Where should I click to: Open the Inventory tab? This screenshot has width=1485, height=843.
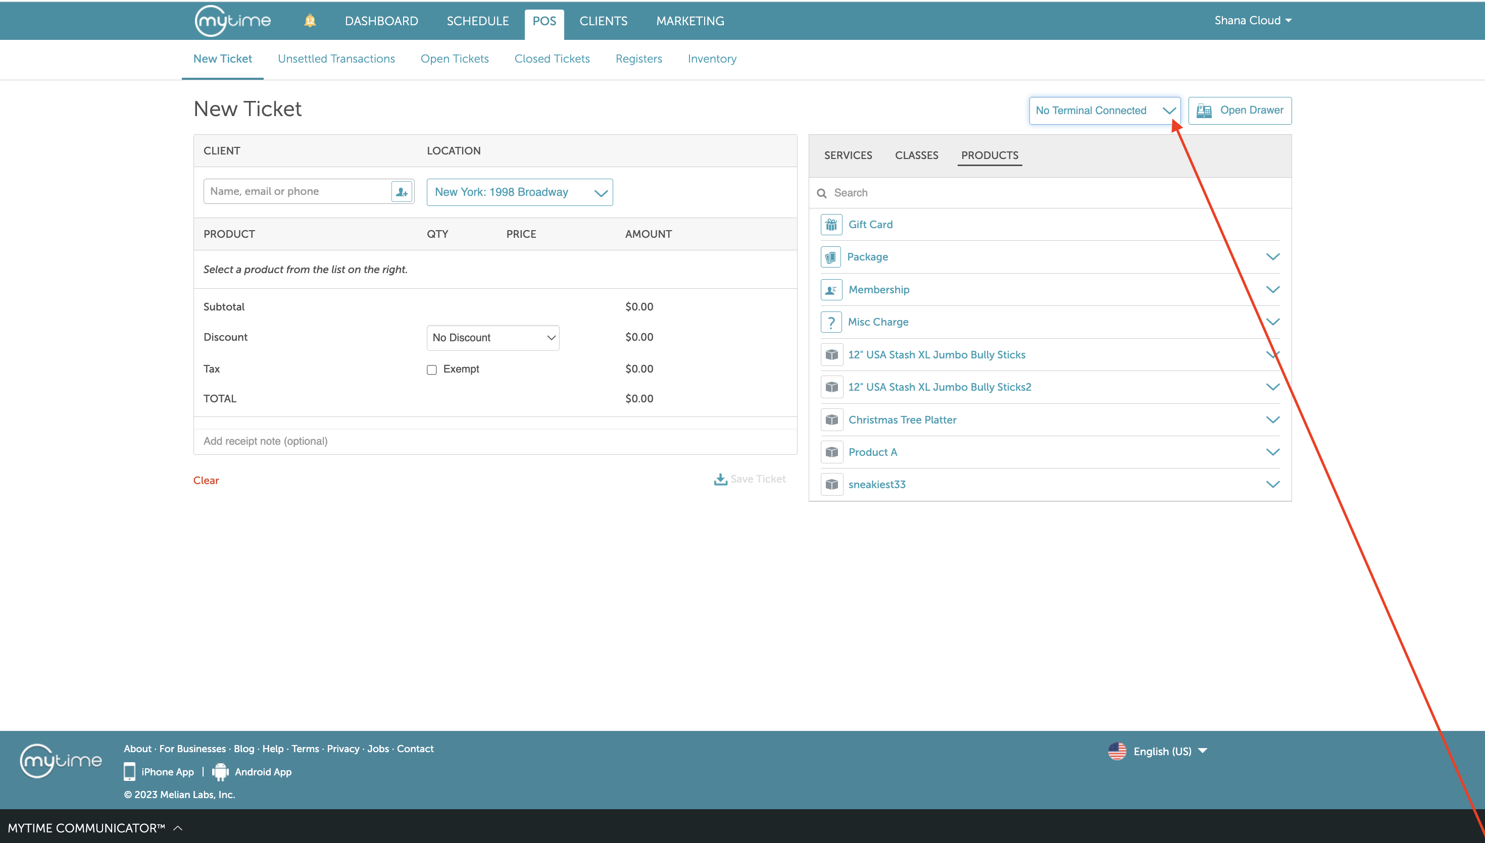712,59
